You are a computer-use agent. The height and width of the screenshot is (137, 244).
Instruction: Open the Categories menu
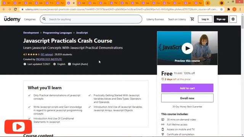(30, 19)
